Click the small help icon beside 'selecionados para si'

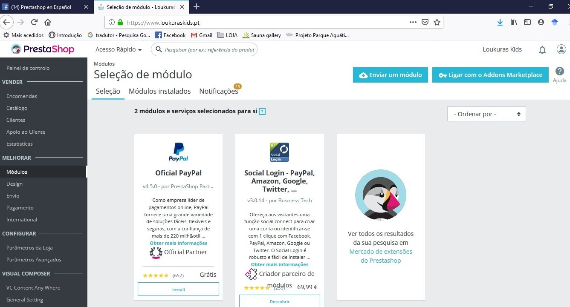point(262,112)
